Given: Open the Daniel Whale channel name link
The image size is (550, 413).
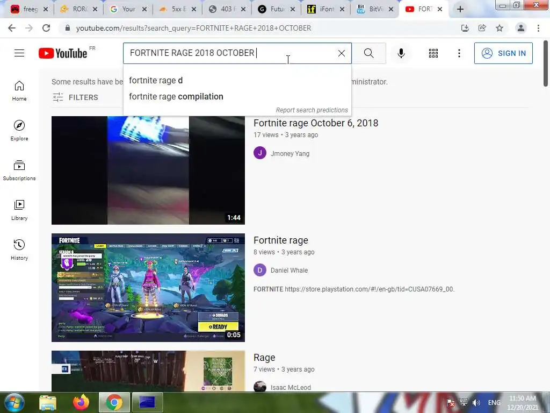Looking at the screenshot, I should 289,270.
